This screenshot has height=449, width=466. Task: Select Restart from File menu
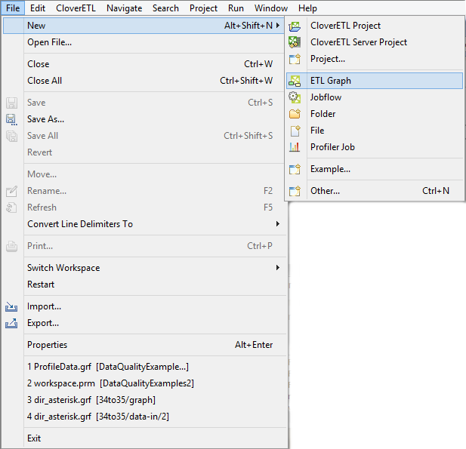144,284
